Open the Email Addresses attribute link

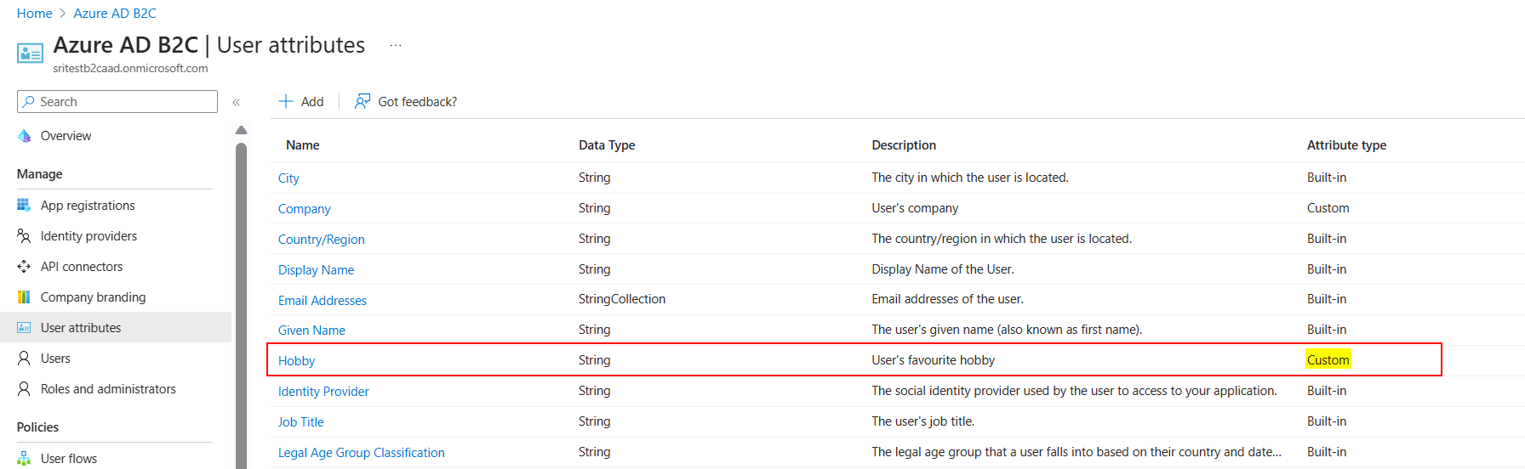[x=322, y=301]
